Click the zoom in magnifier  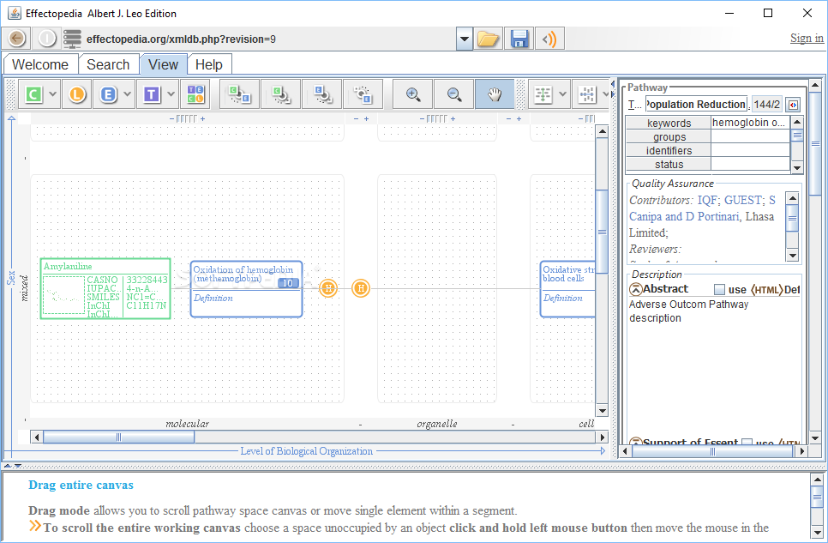click(413, 94)
